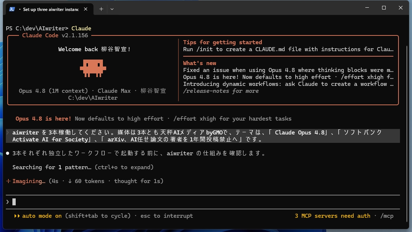Click the "What's new" heading
Screen dimensions: 412x232
pyautogui.click(x=199, y=63)
